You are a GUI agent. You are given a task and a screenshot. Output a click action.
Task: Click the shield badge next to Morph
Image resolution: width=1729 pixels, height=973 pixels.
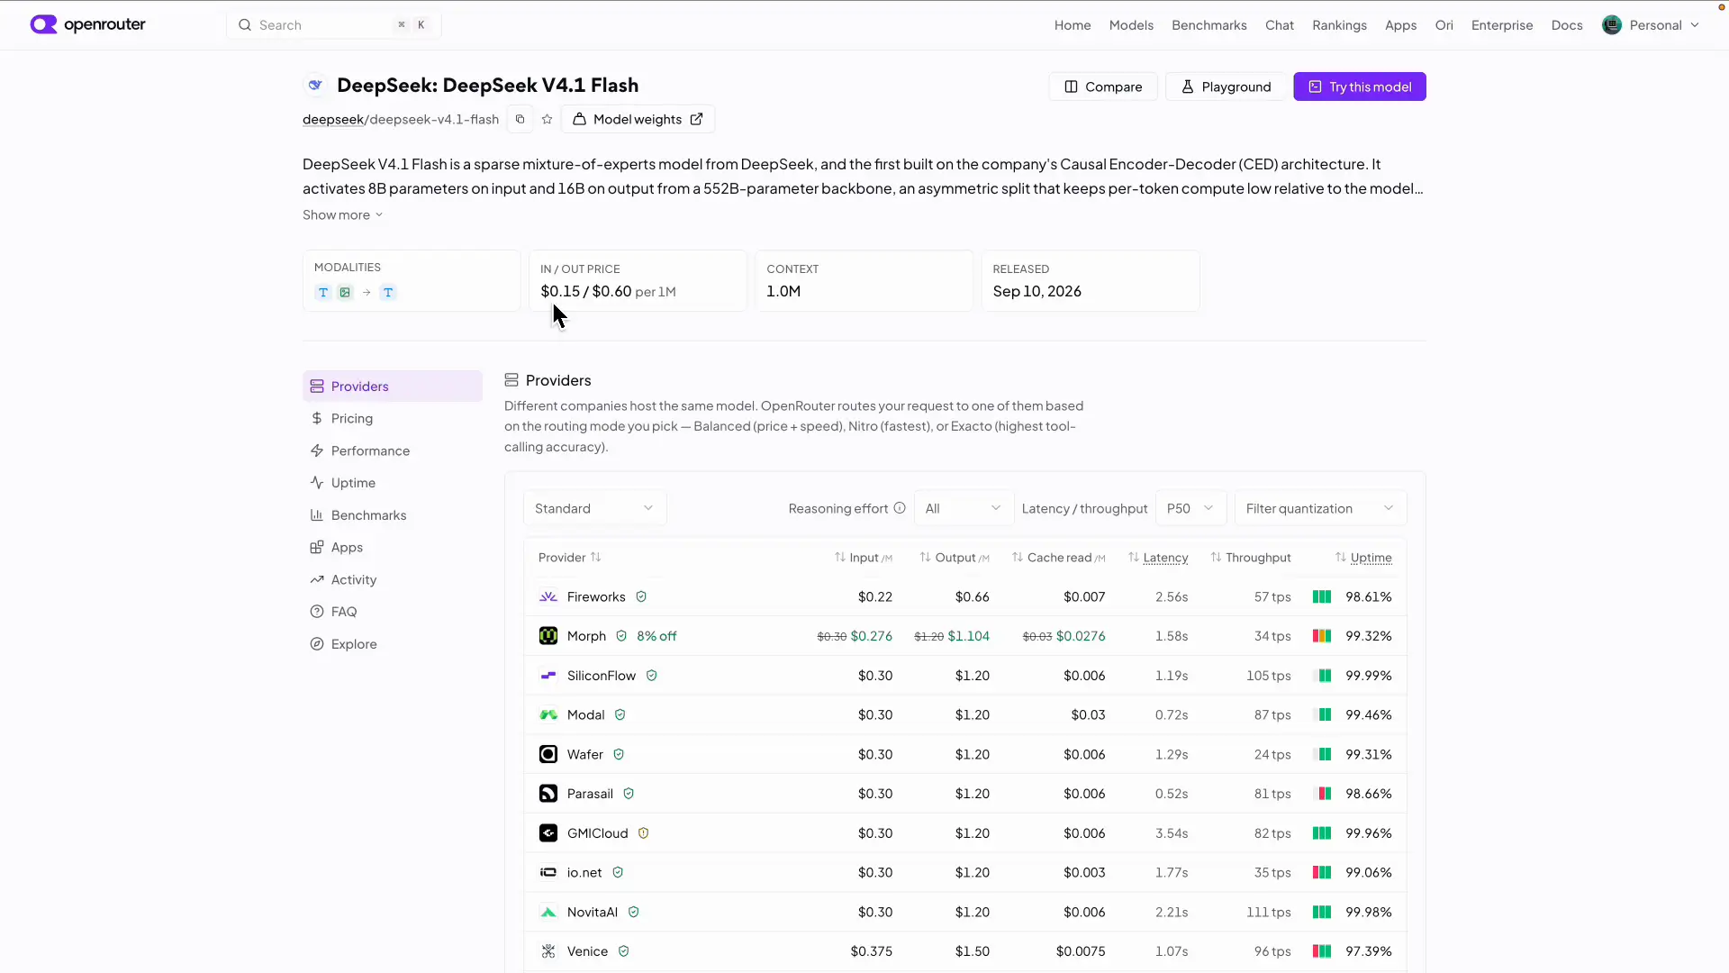[621, 636]
